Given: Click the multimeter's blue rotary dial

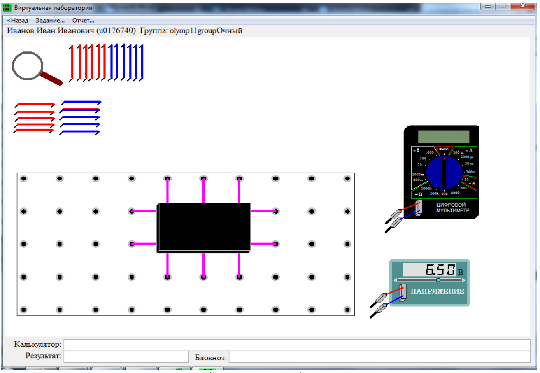Looking at the screenshot, I should (445, 172).
